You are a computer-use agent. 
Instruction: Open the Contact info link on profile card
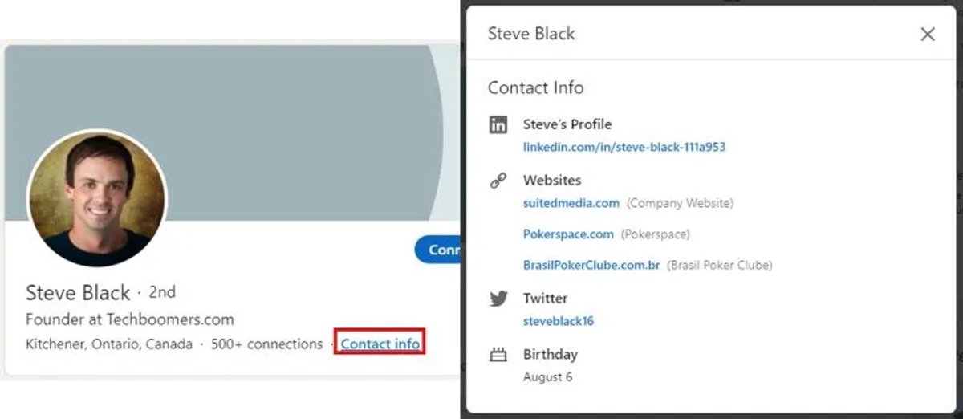[x=380, y=344]
